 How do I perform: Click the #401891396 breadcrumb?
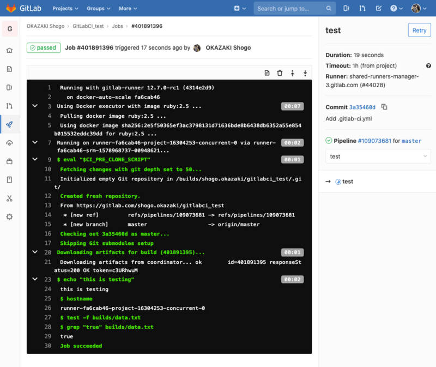pyautogui.click(x=147, y=26)
